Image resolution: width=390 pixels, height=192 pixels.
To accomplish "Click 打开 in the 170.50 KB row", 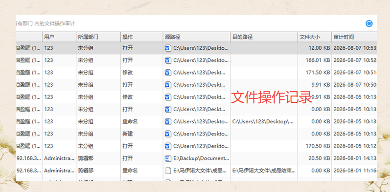I will click(x=128, y=146).
